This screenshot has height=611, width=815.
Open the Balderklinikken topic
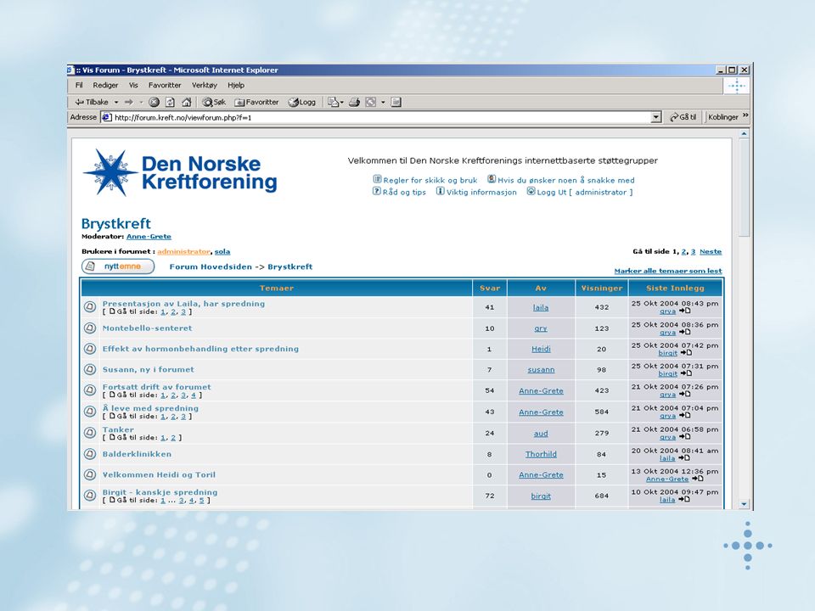click(137, 453)
